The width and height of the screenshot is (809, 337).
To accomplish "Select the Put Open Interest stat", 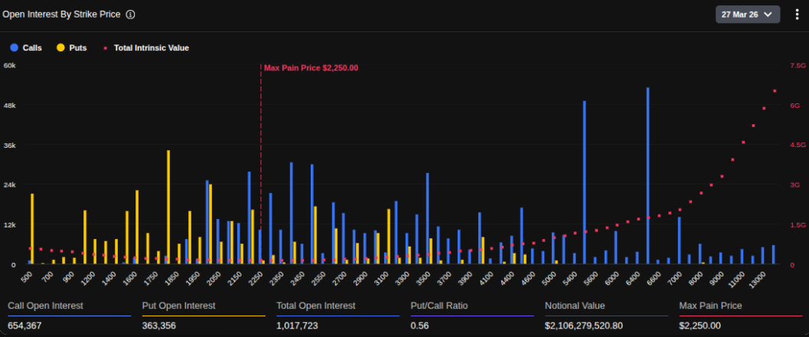I will (x=178, y=306).
